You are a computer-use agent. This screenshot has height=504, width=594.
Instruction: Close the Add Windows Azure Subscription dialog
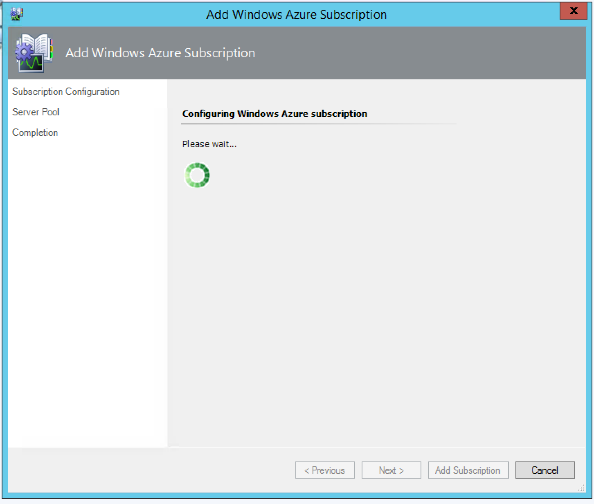[x=574, y=11]
